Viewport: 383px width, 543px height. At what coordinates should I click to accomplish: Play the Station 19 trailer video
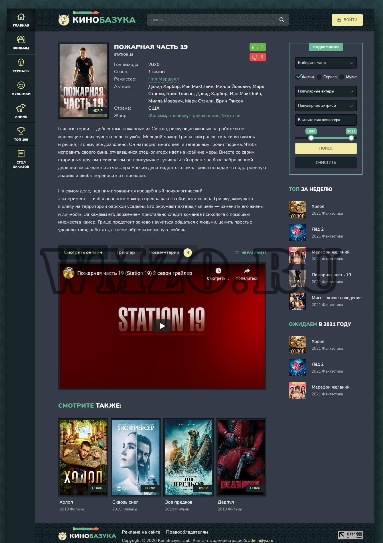tap(162, 326)
